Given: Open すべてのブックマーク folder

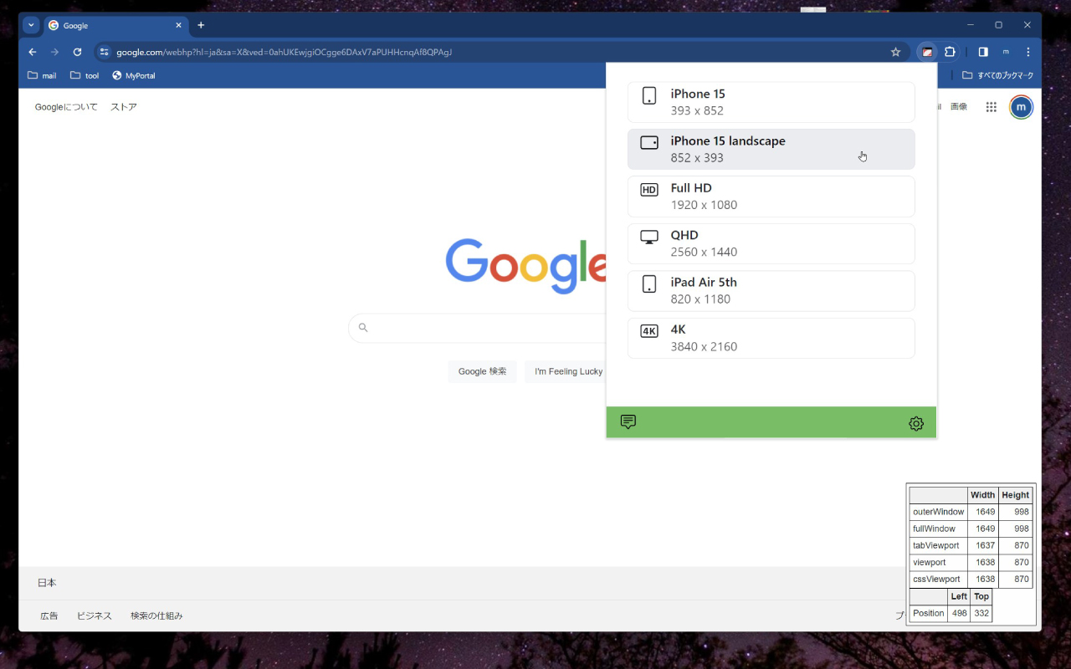Looking at the screenshot, I should [997, 75].
